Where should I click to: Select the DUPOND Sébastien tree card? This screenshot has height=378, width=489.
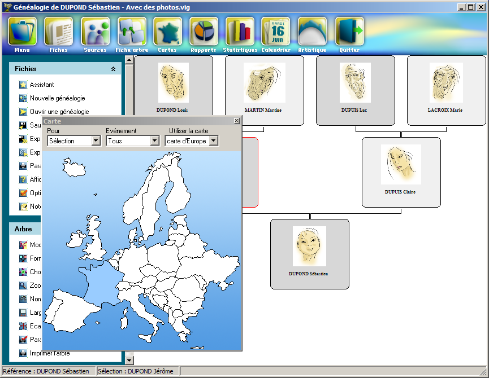(x=310, y=254)
